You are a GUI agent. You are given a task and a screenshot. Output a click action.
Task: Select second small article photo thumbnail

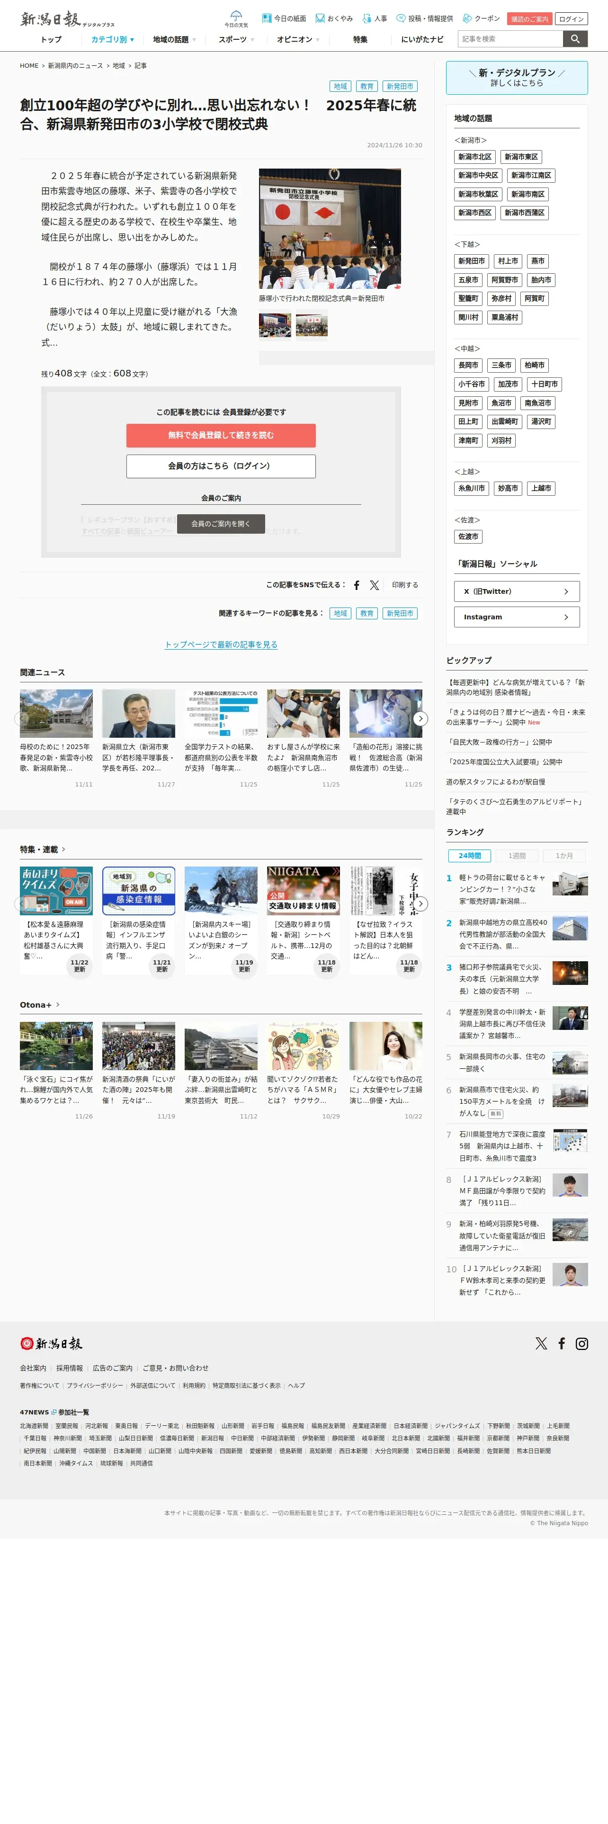pos(312,325)
